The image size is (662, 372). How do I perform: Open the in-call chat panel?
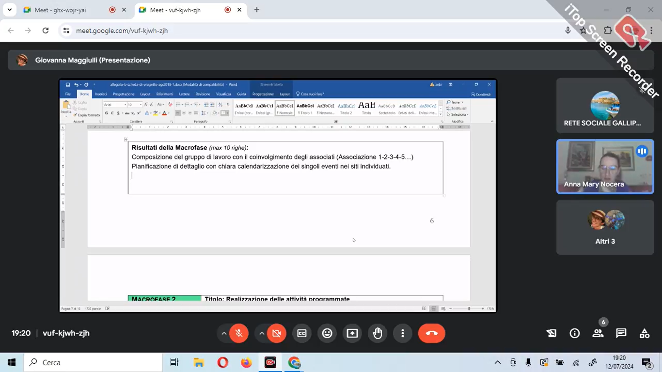(x=621, y=333)
